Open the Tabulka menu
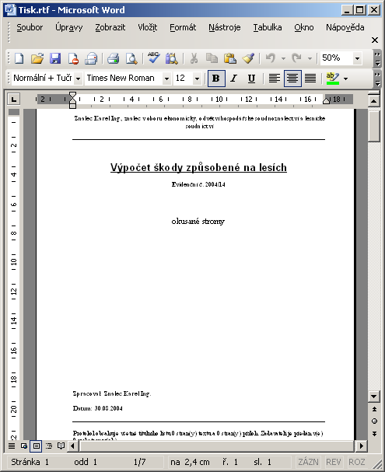 pyautogui.click(x=267, y=27)
